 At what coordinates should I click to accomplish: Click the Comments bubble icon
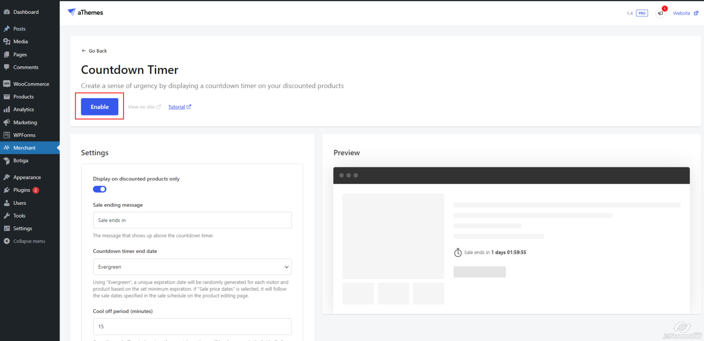pyautogui.click(x=6, y=67)
